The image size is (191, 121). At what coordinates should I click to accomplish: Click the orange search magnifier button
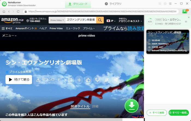pos(100,20)
